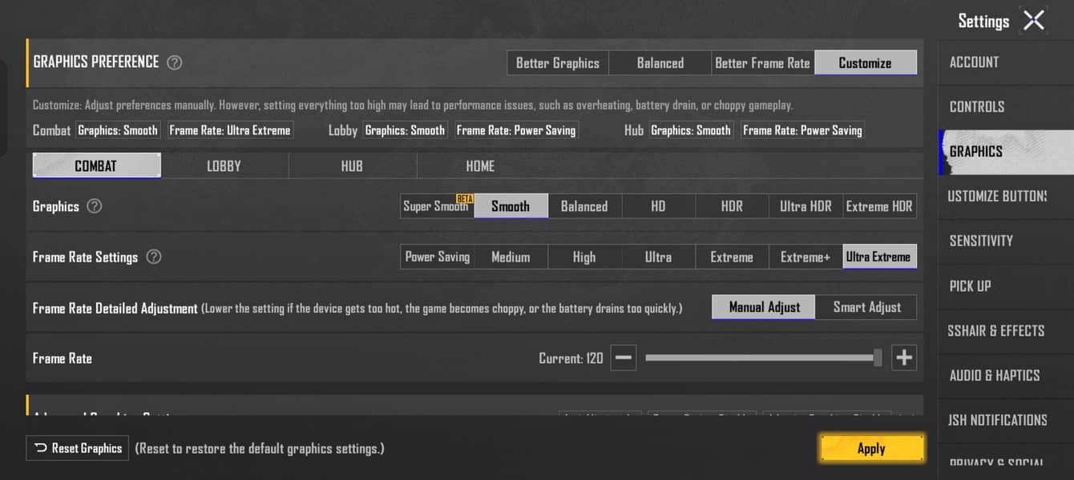The width and height of the screenshot is (1074, 480).
Task: Enable Manual Adjust for frame rate
Action: [x=764, y=307]
